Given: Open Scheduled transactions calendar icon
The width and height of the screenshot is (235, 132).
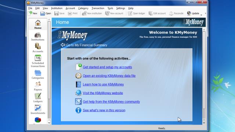Looking at the screenshot, I should point(38,58).
